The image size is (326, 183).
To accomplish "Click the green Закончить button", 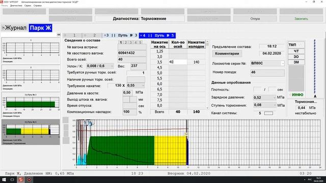I will coord(301,19).
